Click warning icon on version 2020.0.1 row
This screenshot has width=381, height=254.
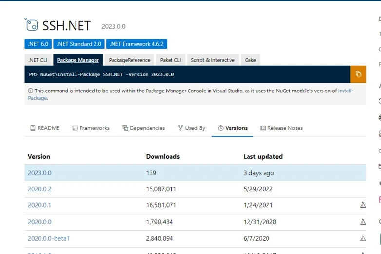click(362, 205)
